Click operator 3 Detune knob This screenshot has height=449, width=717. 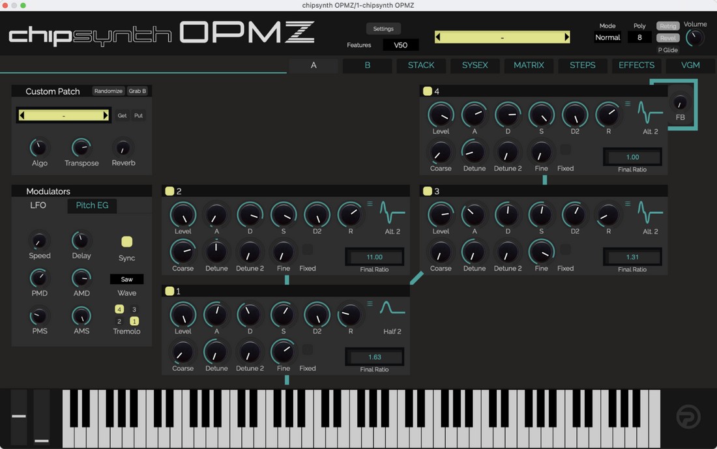coord(474,252)
